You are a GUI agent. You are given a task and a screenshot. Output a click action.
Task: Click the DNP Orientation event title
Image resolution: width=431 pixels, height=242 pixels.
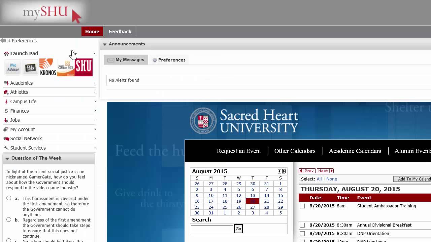pyautogui.click(x=373, y=234)
